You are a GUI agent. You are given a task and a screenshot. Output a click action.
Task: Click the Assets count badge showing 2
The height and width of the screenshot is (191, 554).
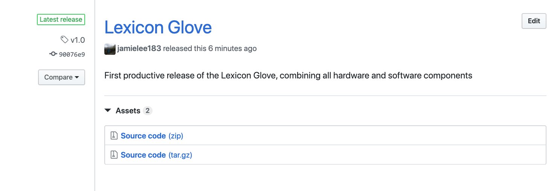click(x=148, y=111)
